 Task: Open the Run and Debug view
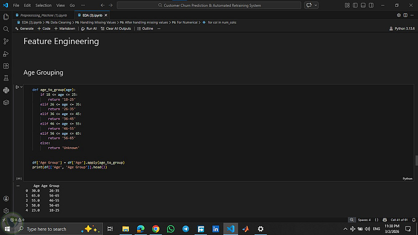[6, 54]
